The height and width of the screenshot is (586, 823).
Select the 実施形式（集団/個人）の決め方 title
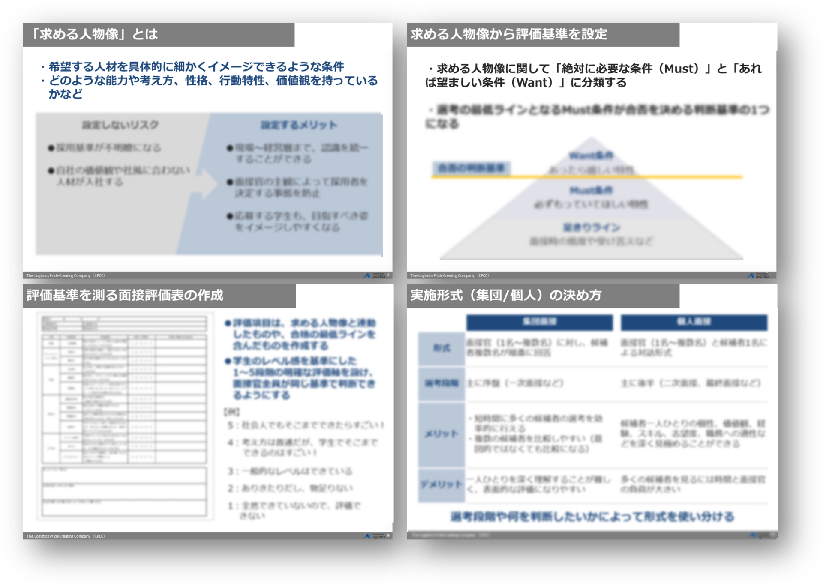pos(506,295)
